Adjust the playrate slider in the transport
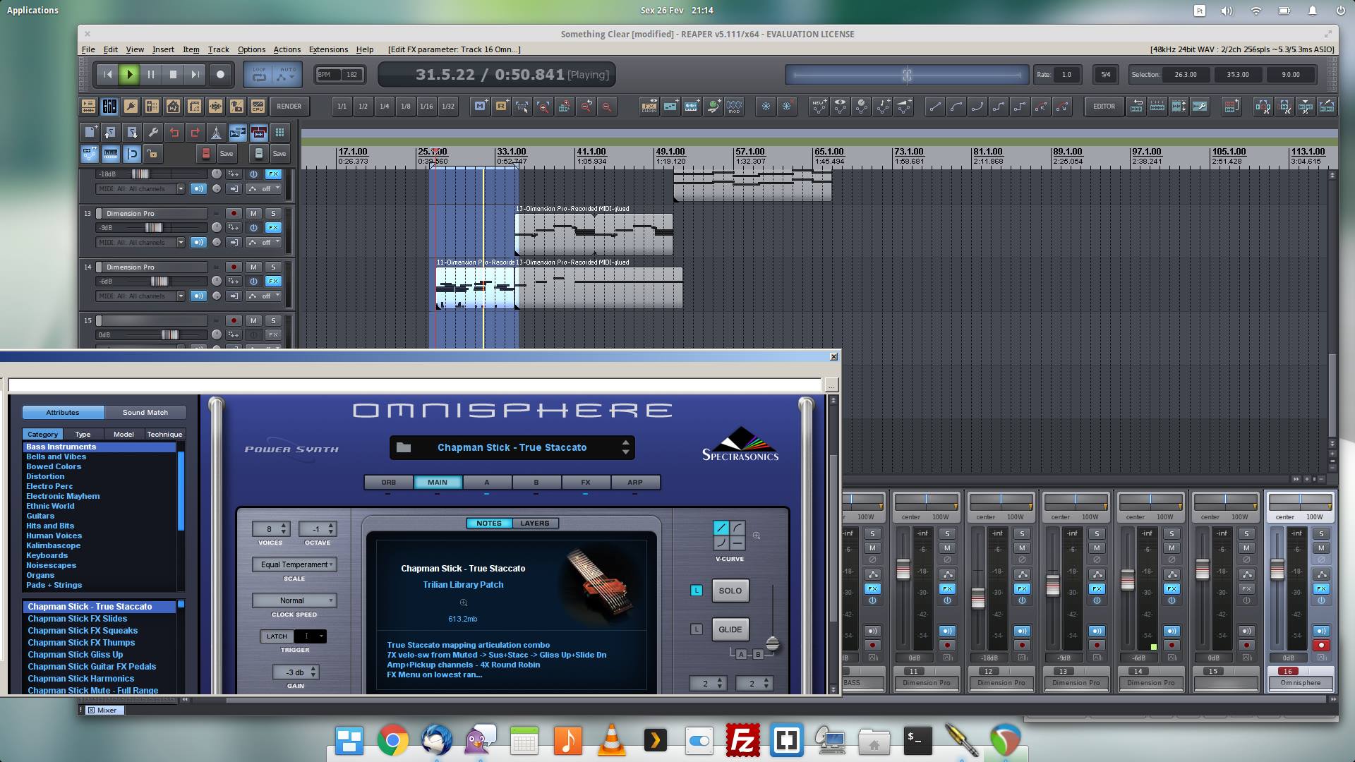The height and width of the screenshot is (762, 1355). [x=907, y=75]
